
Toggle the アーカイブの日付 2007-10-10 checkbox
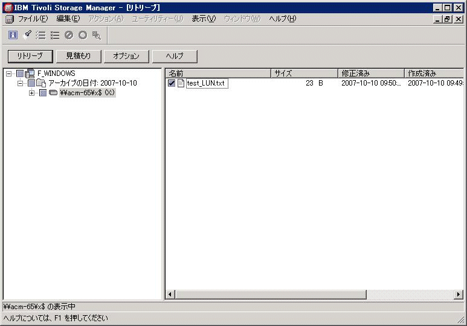[31, 83]
